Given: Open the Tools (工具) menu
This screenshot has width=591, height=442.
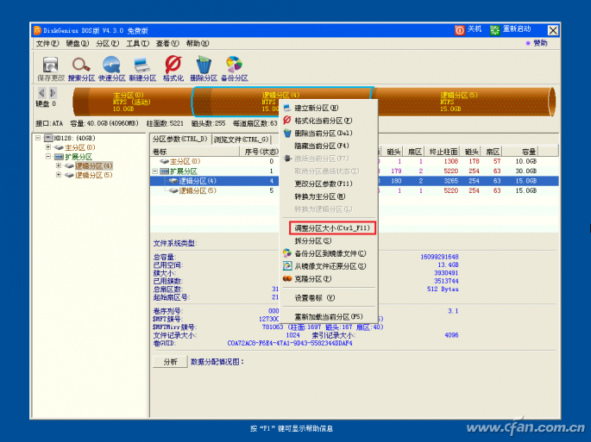Looking at the screenshot, I should click(x=137, y=44).
